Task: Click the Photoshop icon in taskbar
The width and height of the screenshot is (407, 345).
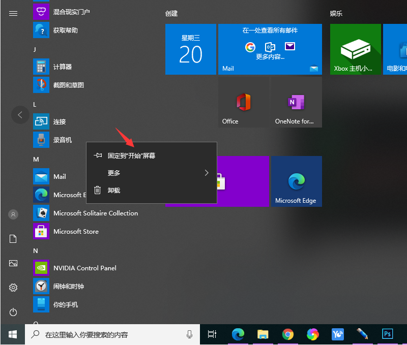Action: click(x=387, y=334)
